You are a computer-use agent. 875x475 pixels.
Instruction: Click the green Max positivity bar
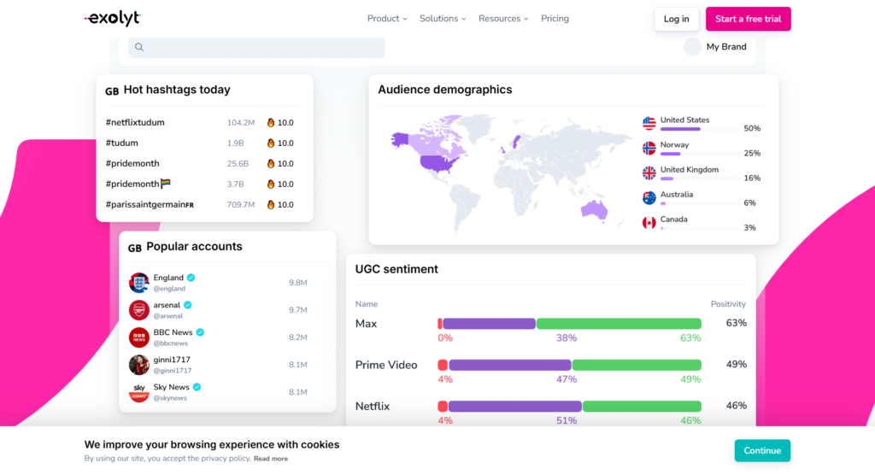(620, 324)
